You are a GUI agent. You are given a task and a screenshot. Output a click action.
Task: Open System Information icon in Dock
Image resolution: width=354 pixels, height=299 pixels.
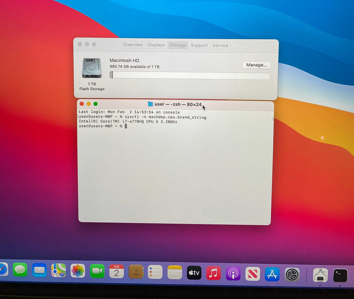click(x=320, y=275)
